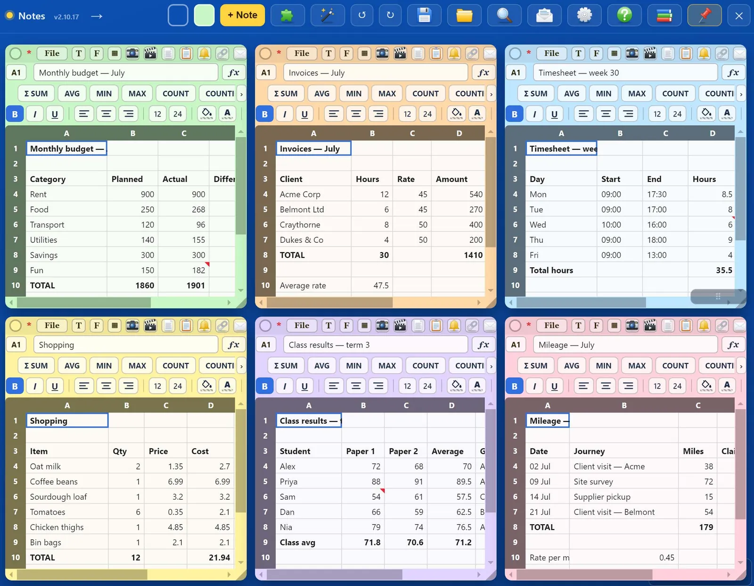Click the bell reminder icon in Timesheet note
This screenshot has height=586, width=754.
[704, 53]
